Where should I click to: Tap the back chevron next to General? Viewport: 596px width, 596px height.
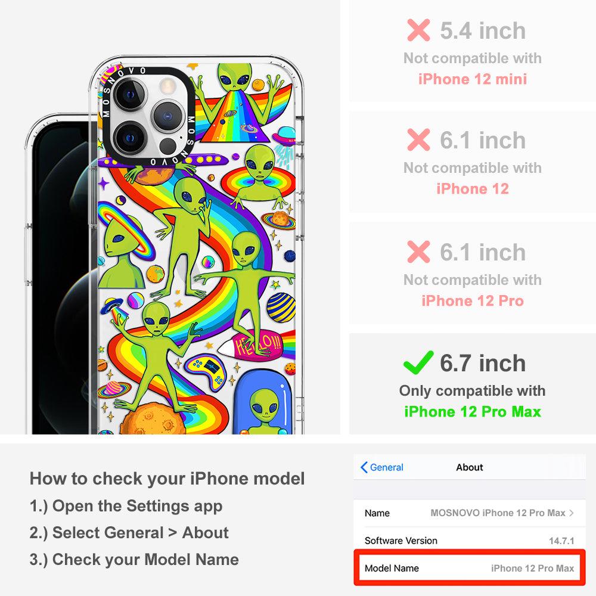(x=364, y=467)
